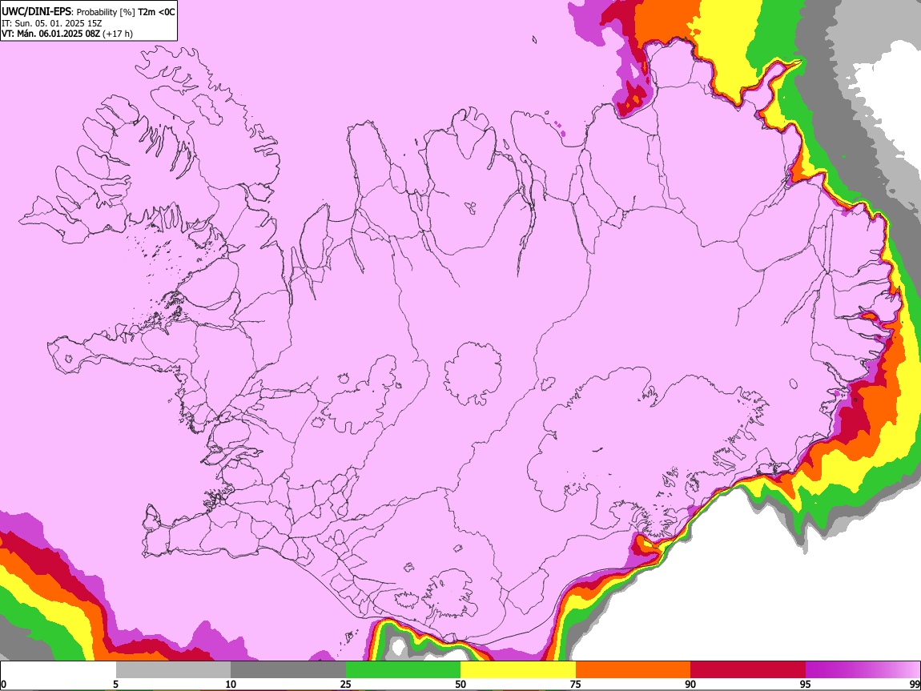
Task: Click the green 25–50% legend swatch
Action: pyautogui.click(x=403, y=670)
